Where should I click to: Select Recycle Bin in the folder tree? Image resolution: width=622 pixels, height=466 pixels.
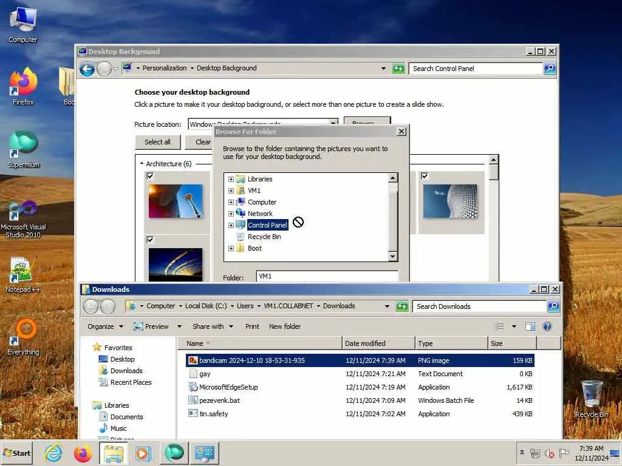point(264,237)
